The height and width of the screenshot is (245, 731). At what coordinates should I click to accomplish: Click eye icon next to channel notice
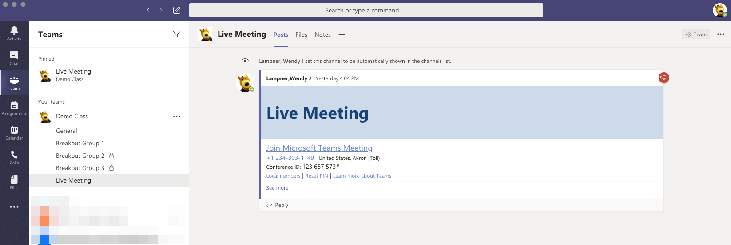pyautogui.click(x=245, y=61)
